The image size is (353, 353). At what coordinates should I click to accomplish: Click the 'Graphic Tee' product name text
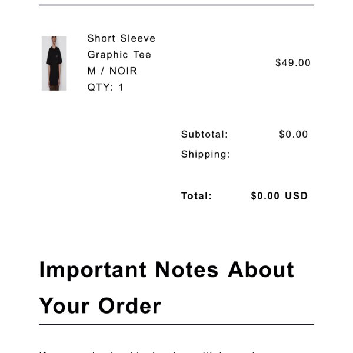(x=119, y=55)
